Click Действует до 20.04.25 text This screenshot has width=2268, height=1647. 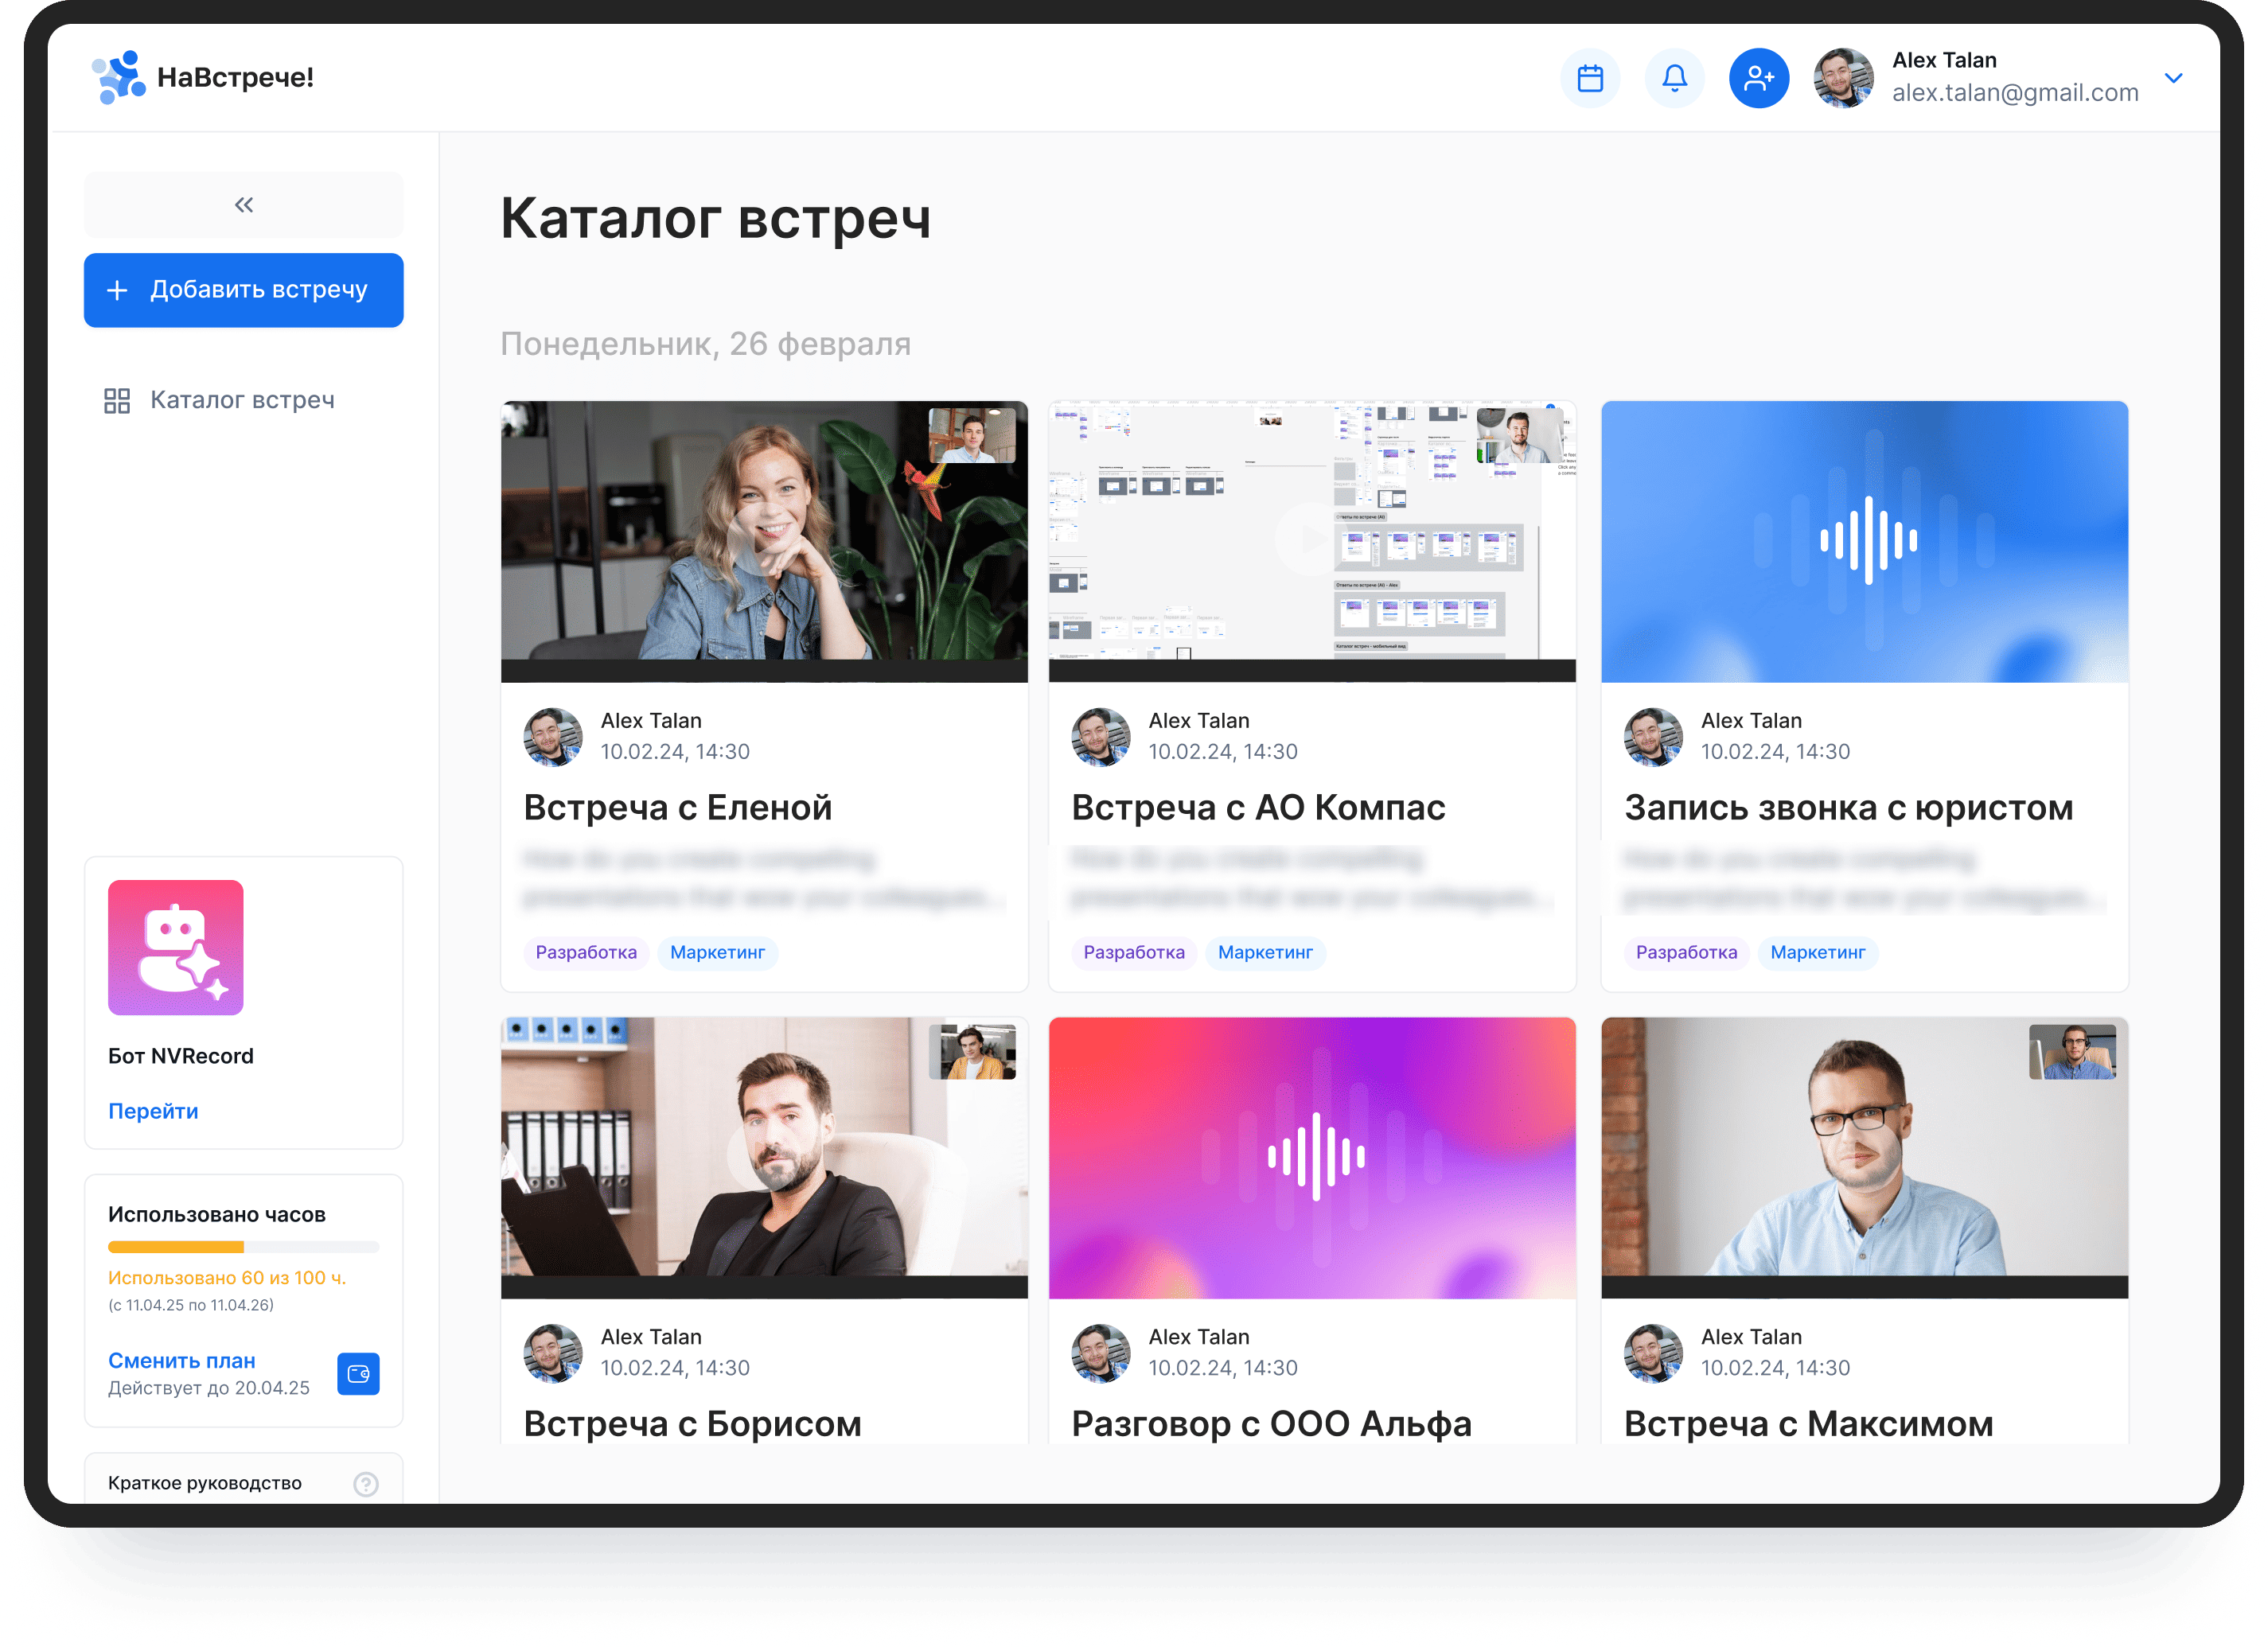[x=208, y=1388]
